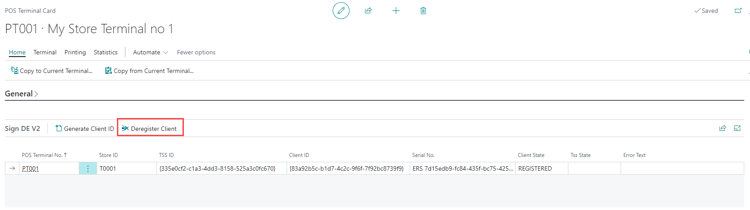Click Deregister Client action
This screenshot has width=750, height=210.
(x=149, y=129)
